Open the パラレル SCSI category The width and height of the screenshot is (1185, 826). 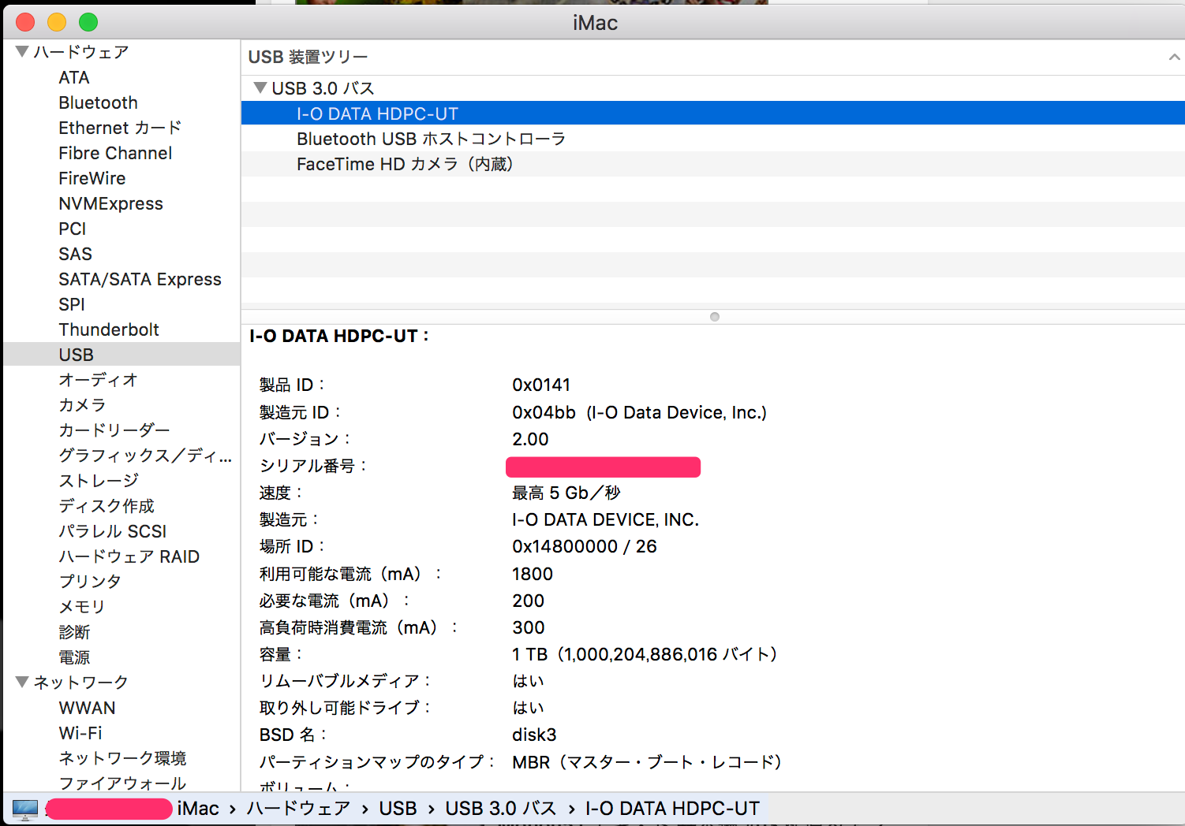click(113, 531)
